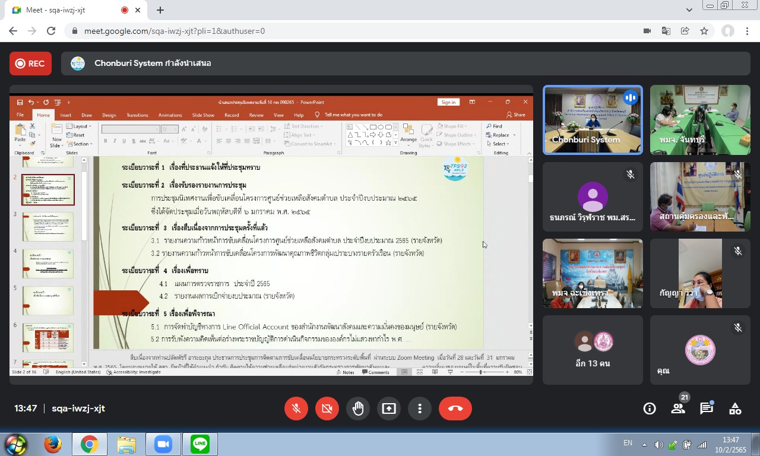Screen dimensions: 760x456
Task: Open the Meet activities panel
Action: pyautogui.click(x=735, y=408)
